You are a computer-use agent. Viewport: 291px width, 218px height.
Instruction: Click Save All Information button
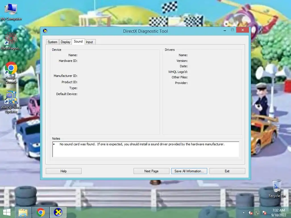click(189, 171)
